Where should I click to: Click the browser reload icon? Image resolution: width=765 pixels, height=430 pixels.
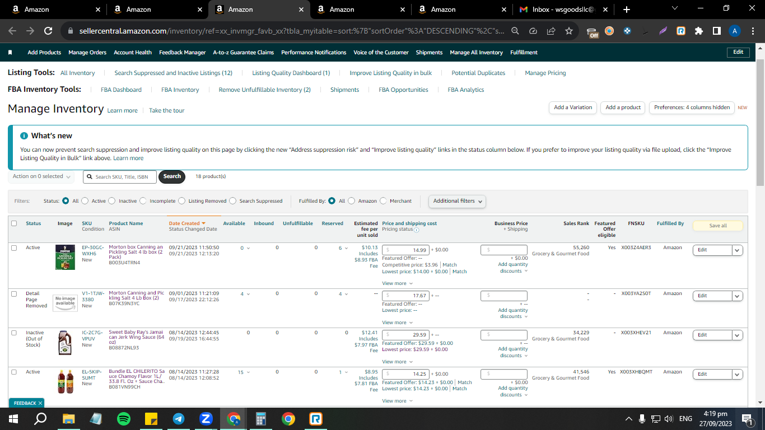(x=48, y=31)
